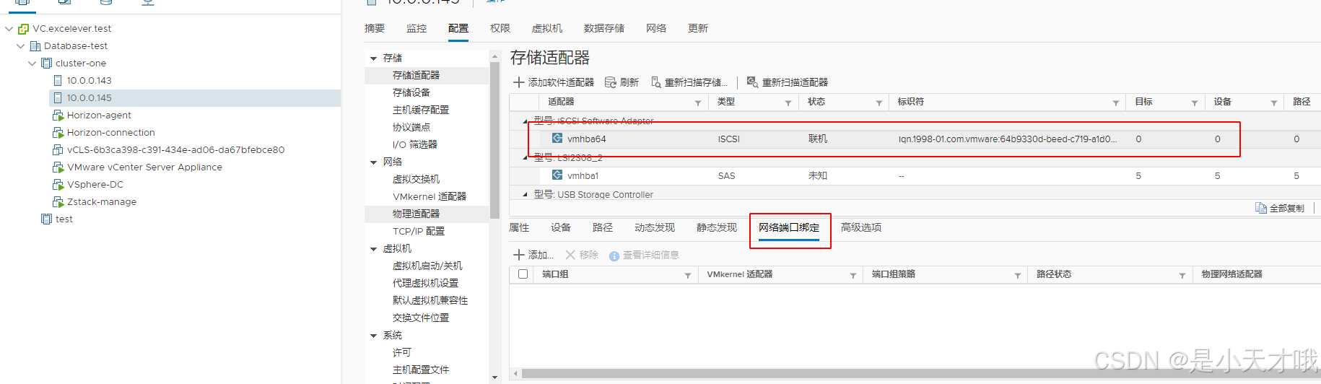Switch to the 监控 tab

click(417, 28)
